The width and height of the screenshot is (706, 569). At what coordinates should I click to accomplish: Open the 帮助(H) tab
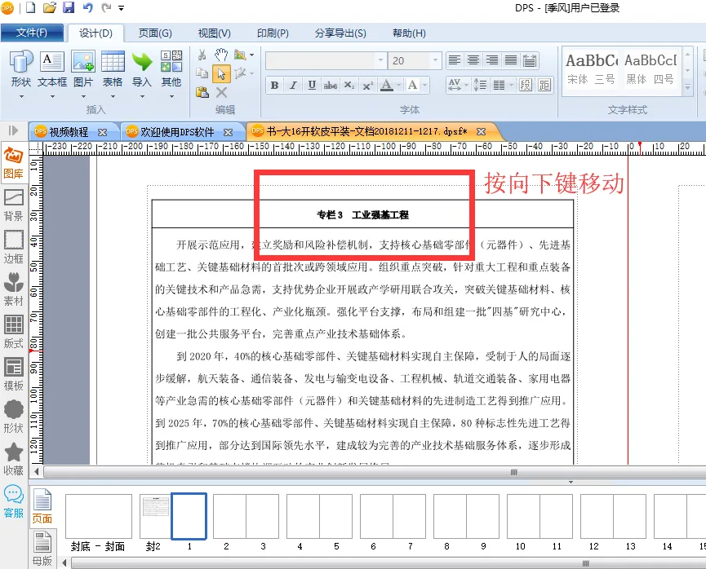point(409,33)
